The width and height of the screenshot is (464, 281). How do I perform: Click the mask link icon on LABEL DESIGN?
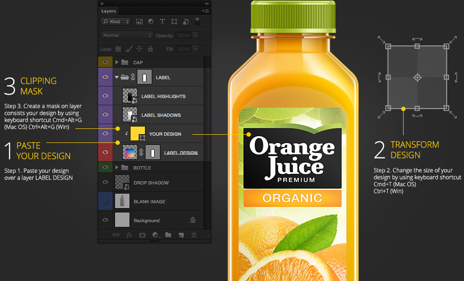pyautogui.click(x=141, y=152)
